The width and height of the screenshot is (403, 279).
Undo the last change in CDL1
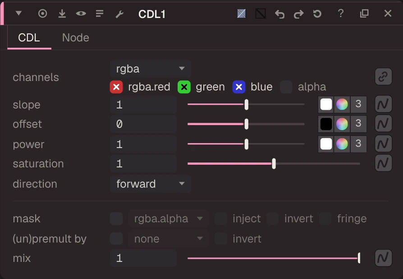point(279,14)
